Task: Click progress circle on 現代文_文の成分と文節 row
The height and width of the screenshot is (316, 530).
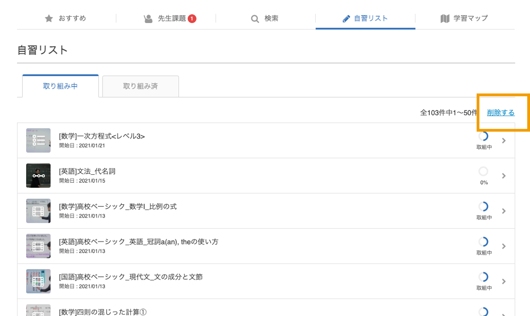Action: [484, 277]
